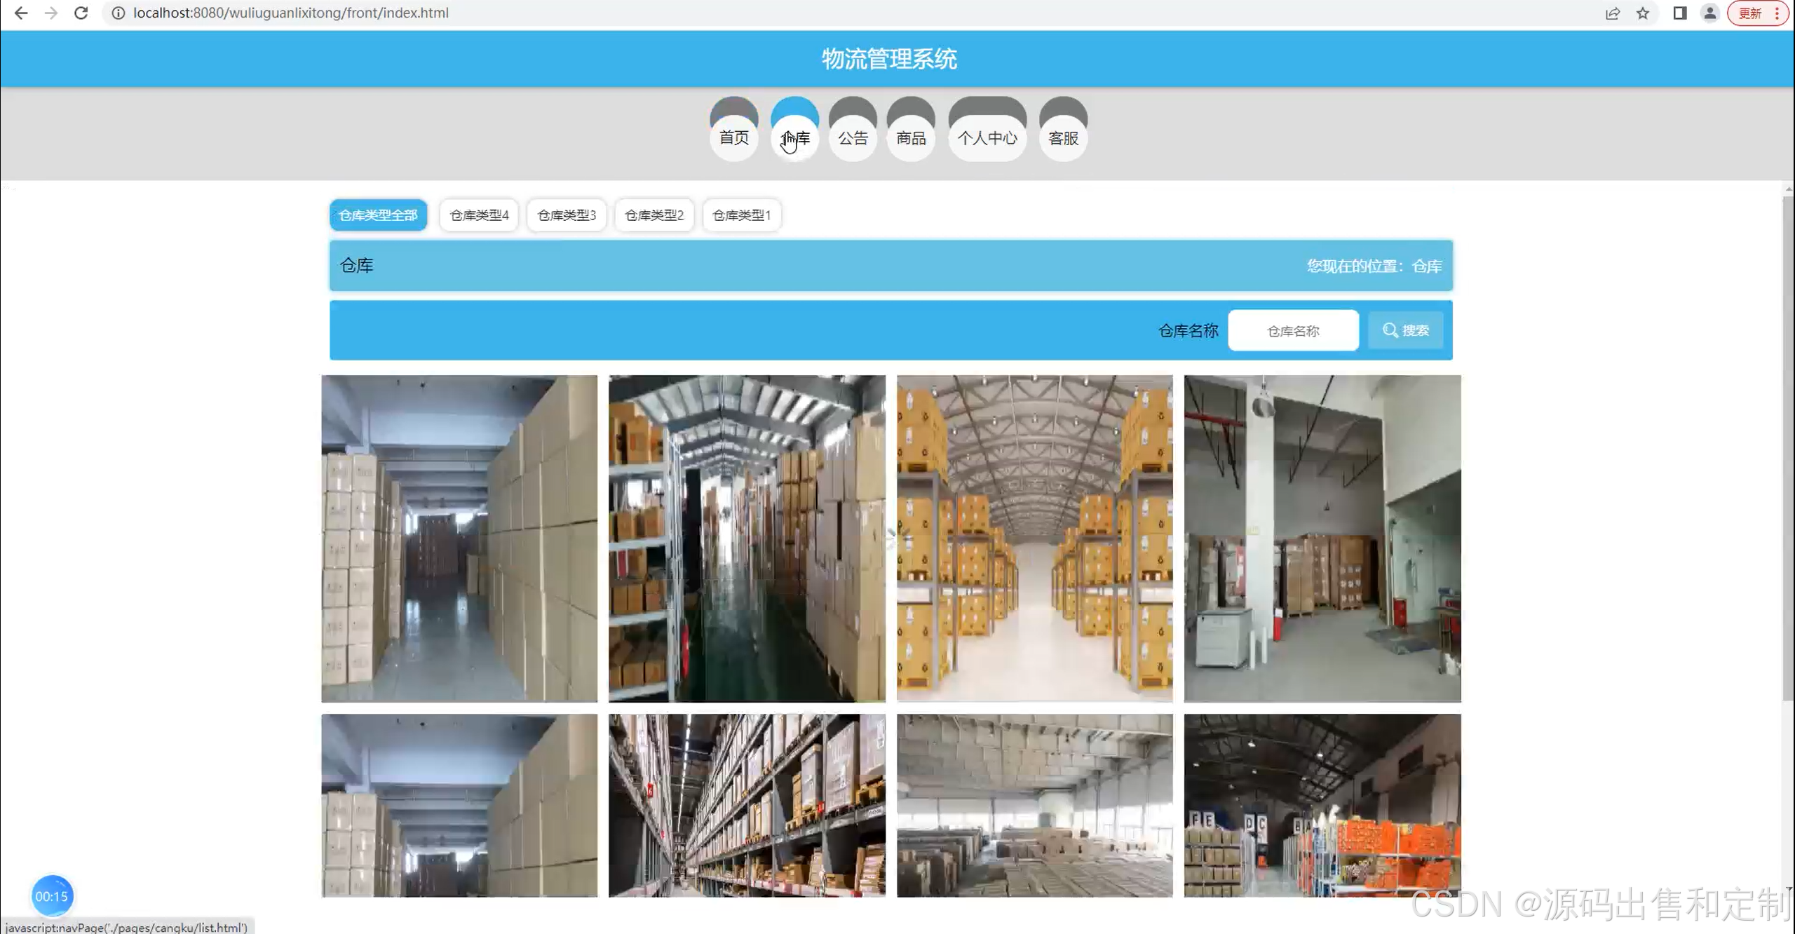Screen dimensions: 1795x934
Task: Select the 仓库类型全部 filter
Action: click(x=378, y=215)
